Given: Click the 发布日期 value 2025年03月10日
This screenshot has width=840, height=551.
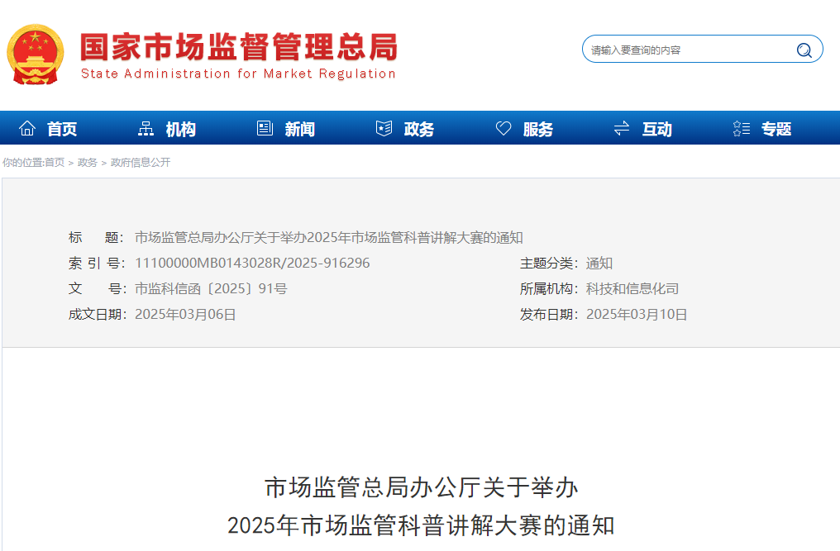Looking at the screenshot, I should pos(637,314).
